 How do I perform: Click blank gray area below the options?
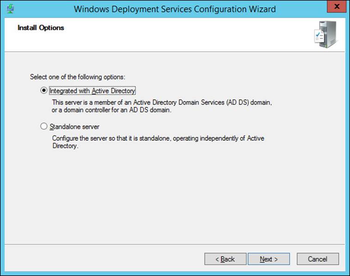click(x=174, y=197)
